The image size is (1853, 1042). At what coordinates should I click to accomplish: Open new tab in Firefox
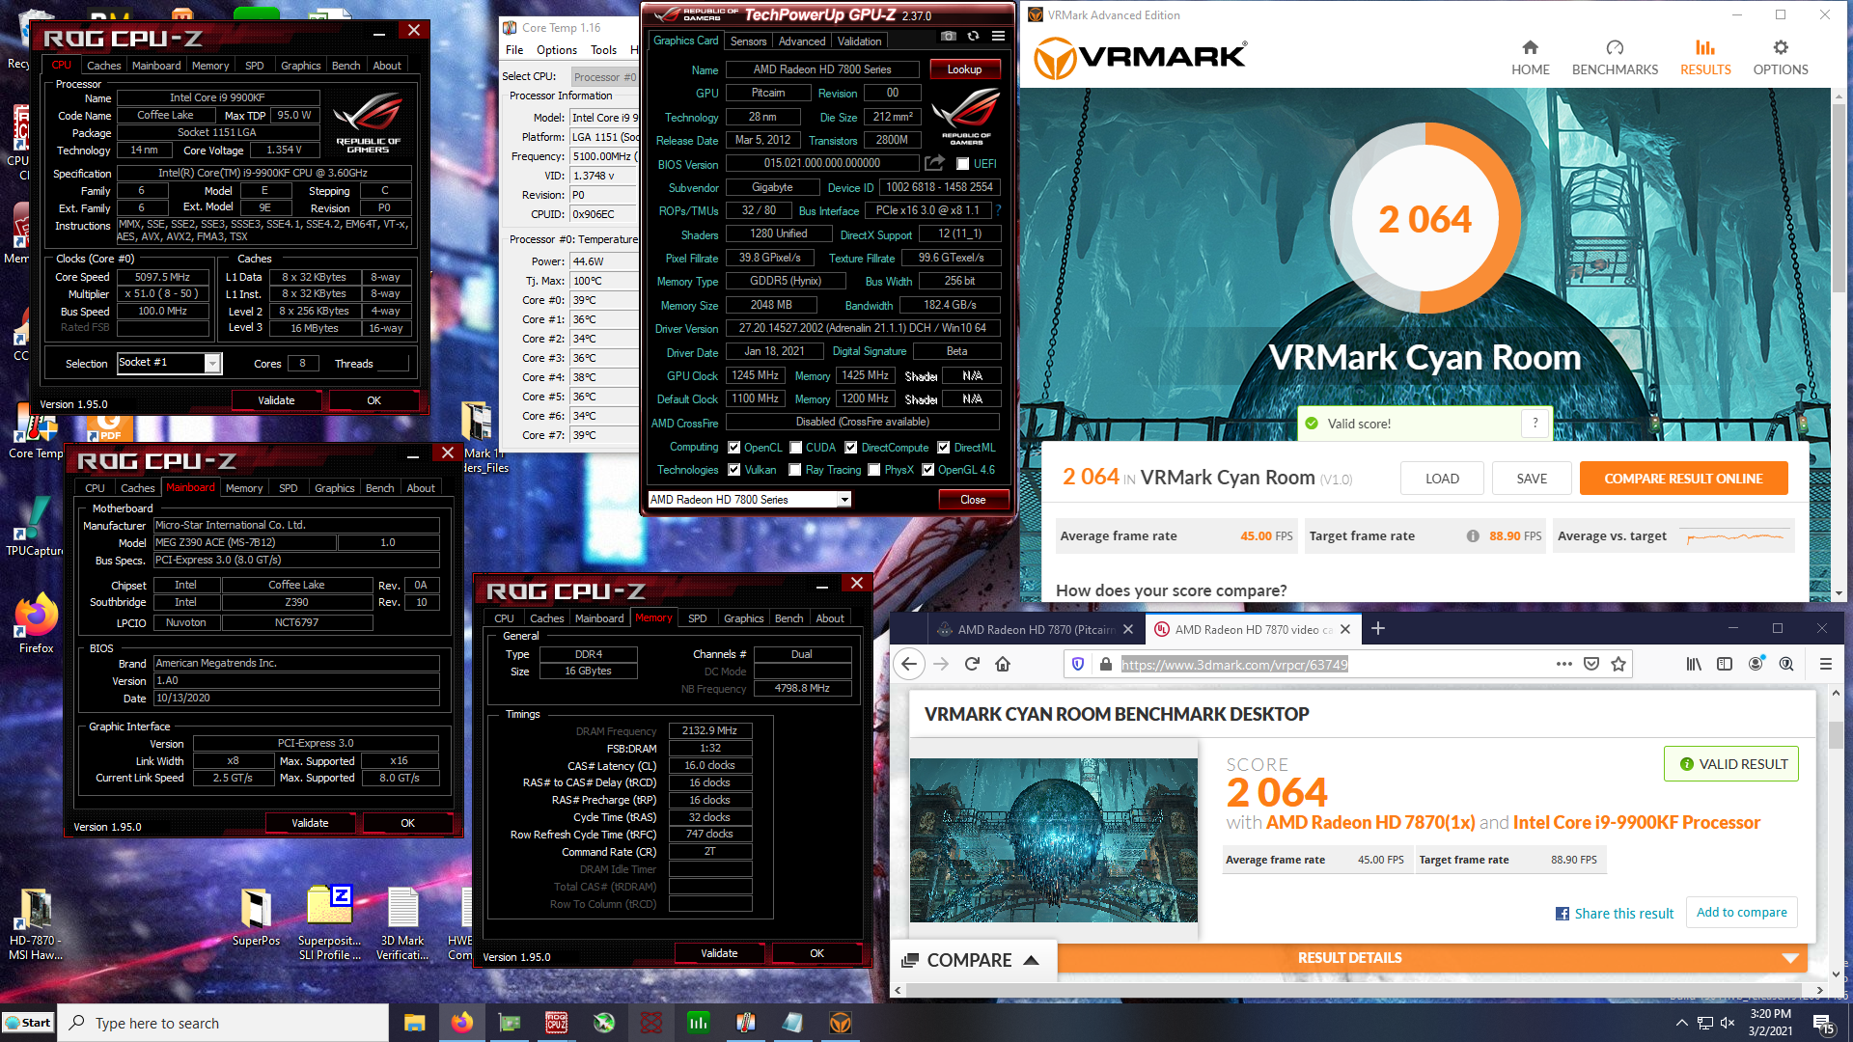(1378, 629)
